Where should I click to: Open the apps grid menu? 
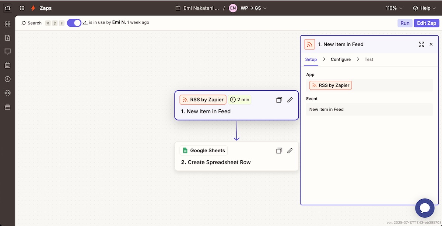pyautogui.click(x=22, y=8)
